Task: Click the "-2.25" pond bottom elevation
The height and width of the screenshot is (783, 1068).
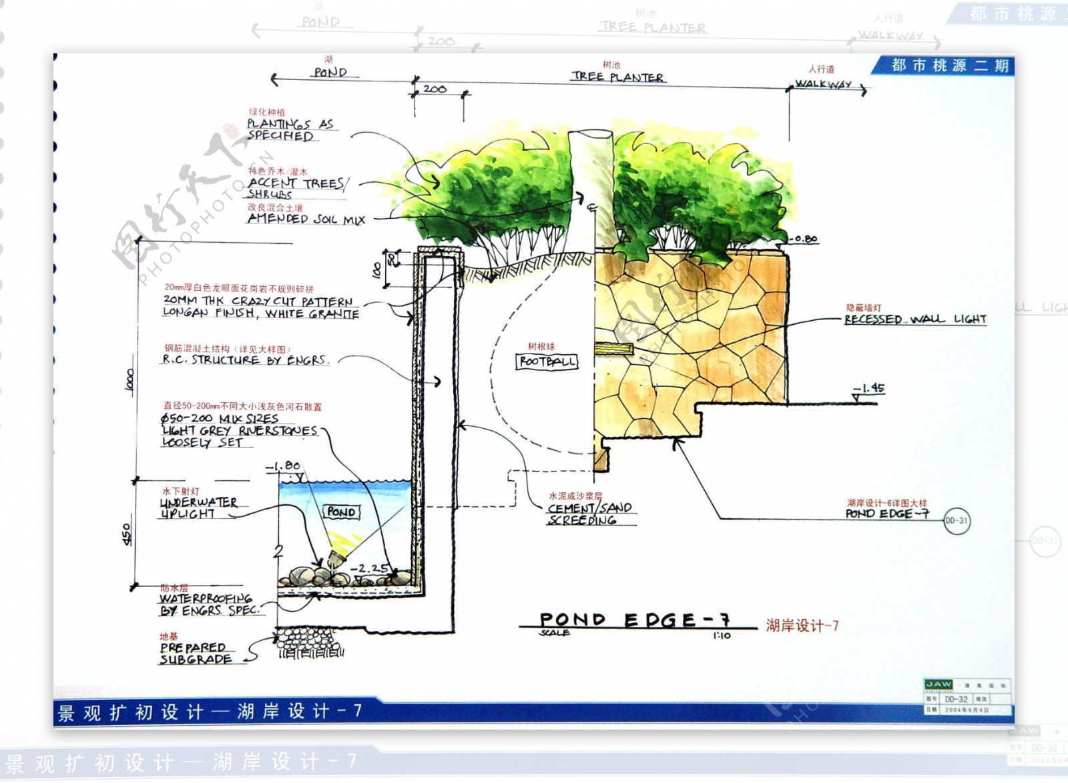Action: (370, 568)
